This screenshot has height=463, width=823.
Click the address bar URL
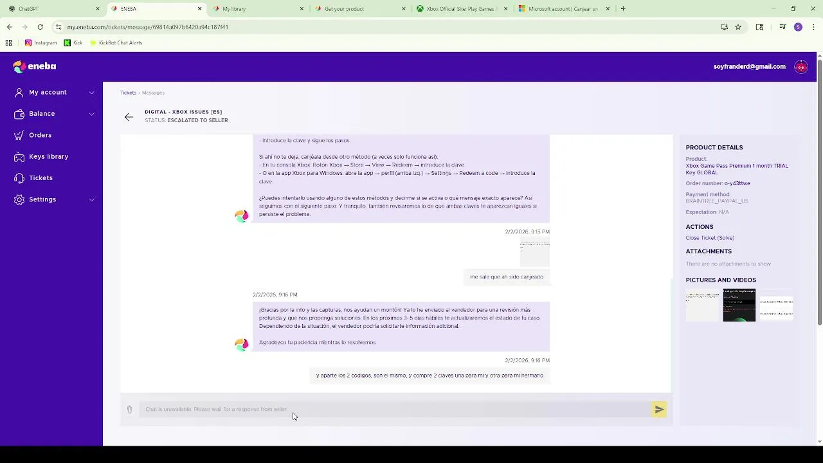[x=147, y=27]
